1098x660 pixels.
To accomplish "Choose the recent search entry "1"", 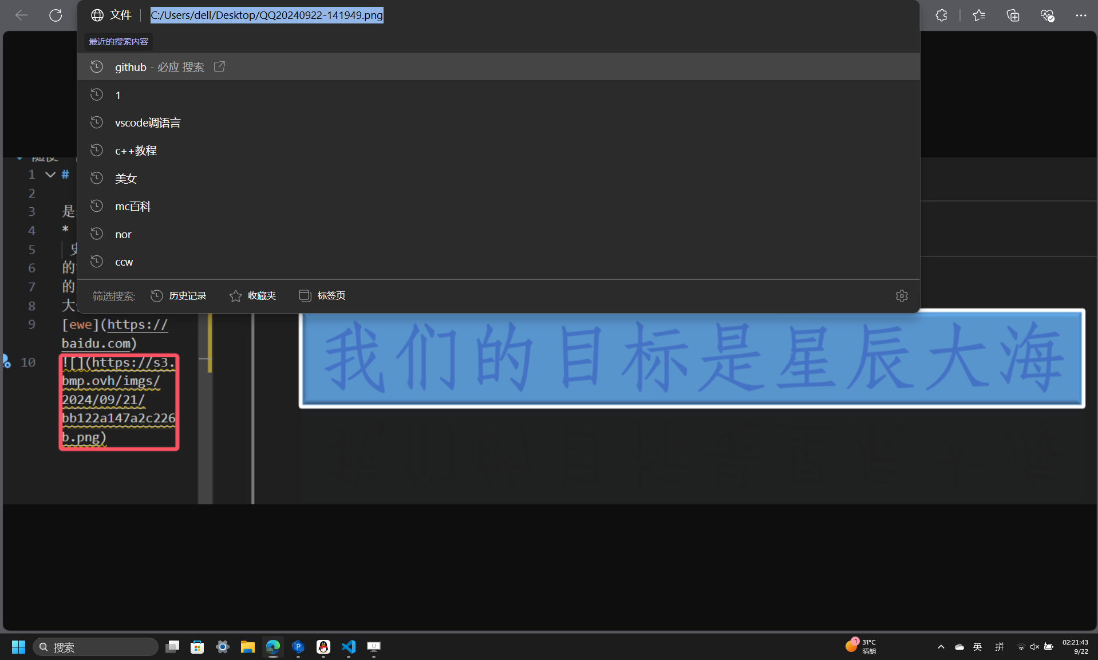I will (x=498, y=95).
